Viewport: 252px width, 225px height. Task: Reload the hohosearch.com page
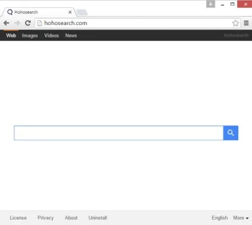click(x=28, y=23)
